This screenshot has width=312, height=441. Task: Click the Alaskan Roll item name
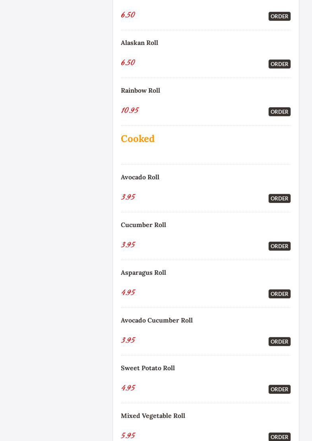click(x=140, y=43)
